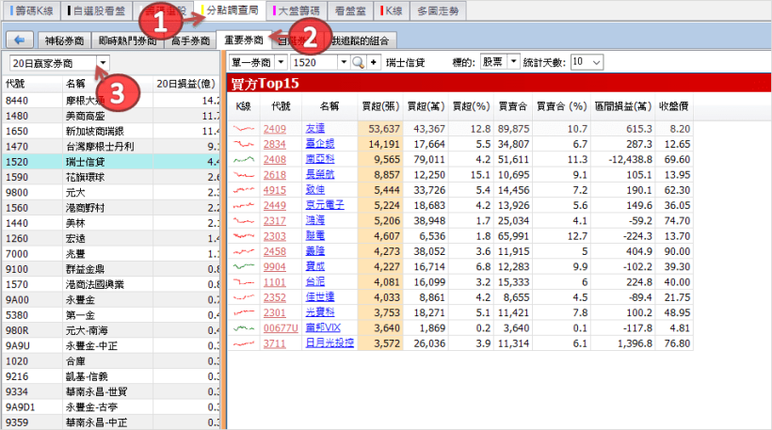Screen dimensions: 772x430
Task: Open K線 mini chart for 2834 臺企銀
Action: pos(244,144)
